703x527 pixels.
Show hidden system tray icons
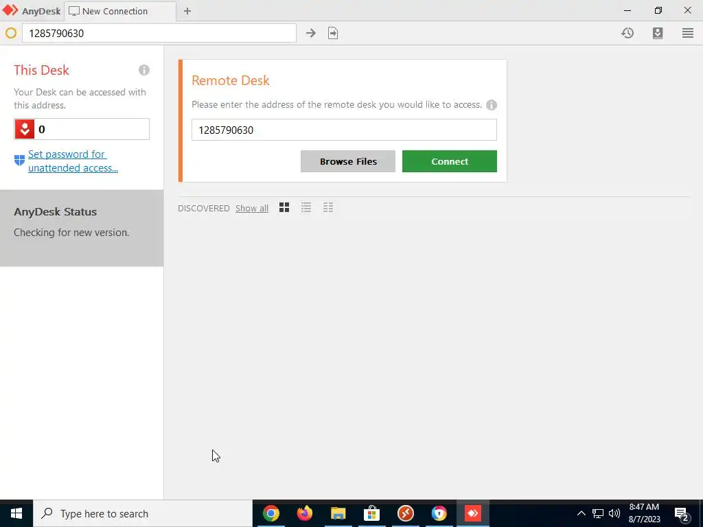click(581, 513)
